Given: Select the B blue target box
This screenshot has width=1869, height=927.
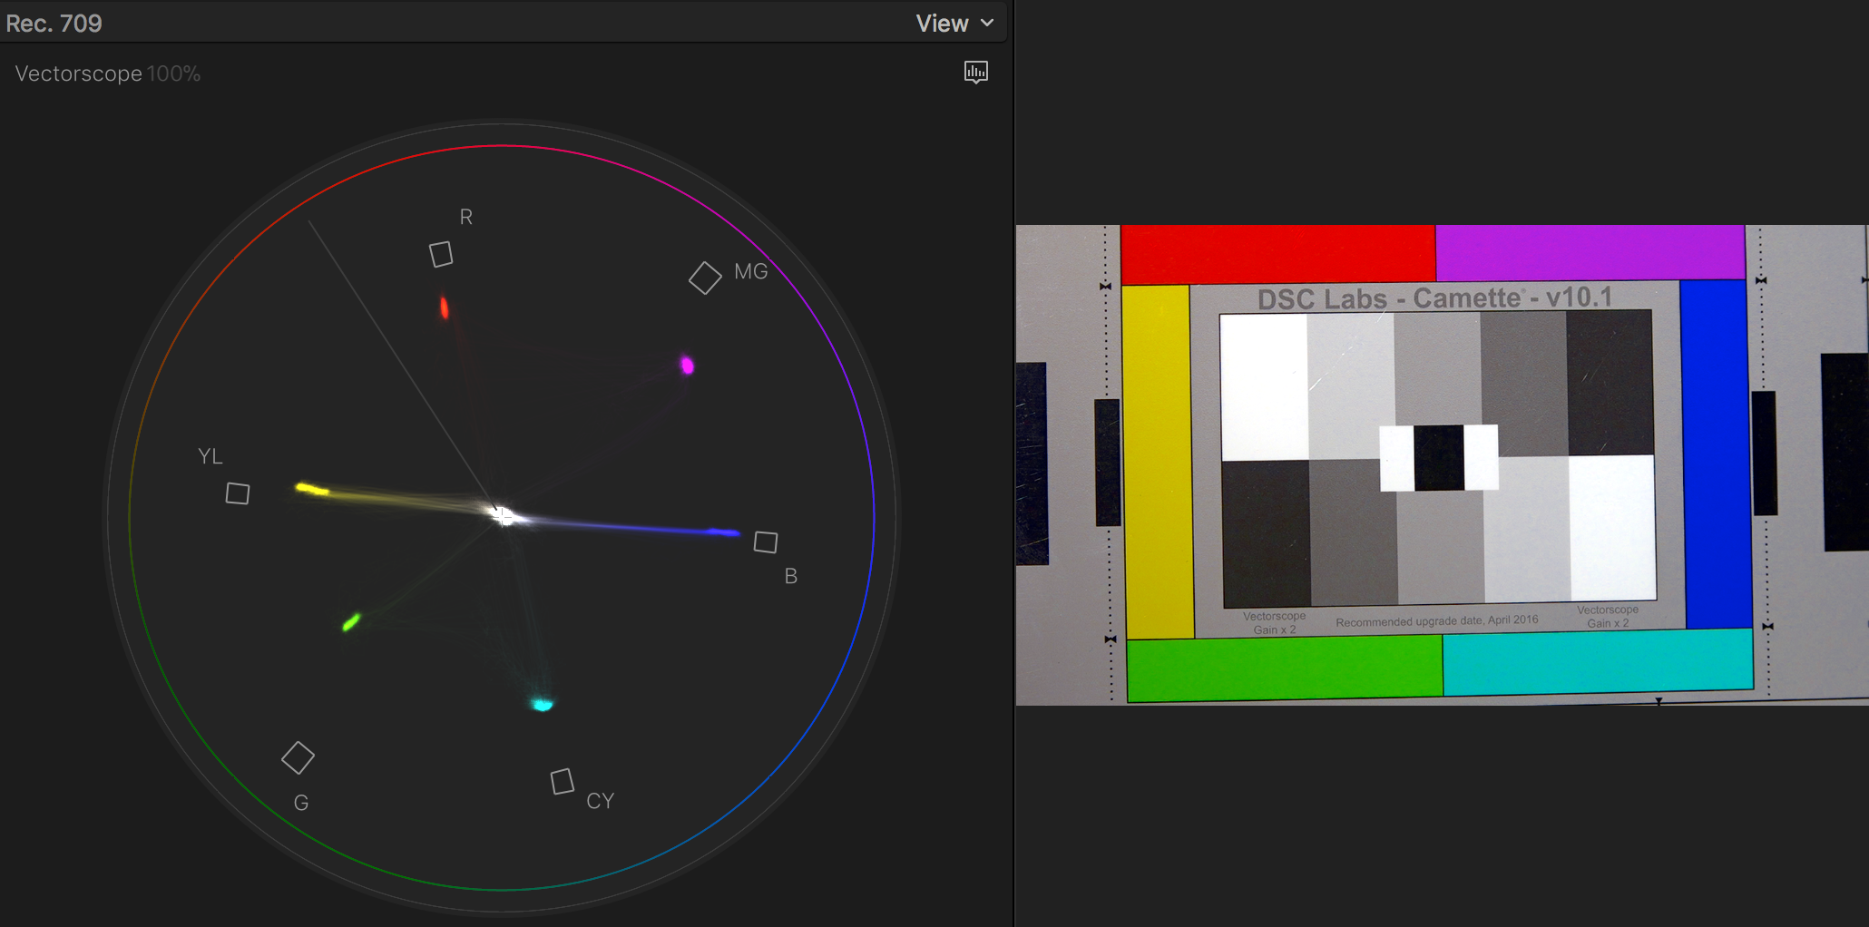Looking at the screenshot, I should [766, 542].
